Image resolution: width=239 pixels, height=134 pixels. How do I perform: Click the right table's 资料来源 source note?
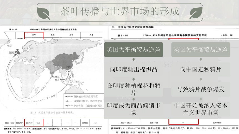(175, 130)
